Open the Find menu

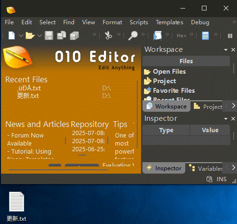(69, 22)
